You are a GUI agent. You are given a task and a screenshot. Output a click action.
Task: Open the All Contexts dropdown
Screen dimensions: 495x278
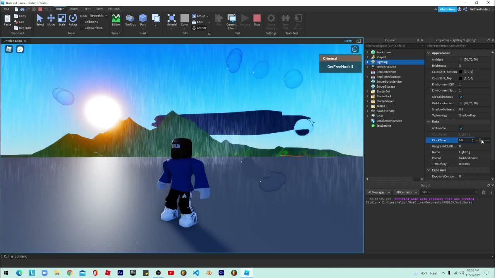405,192
